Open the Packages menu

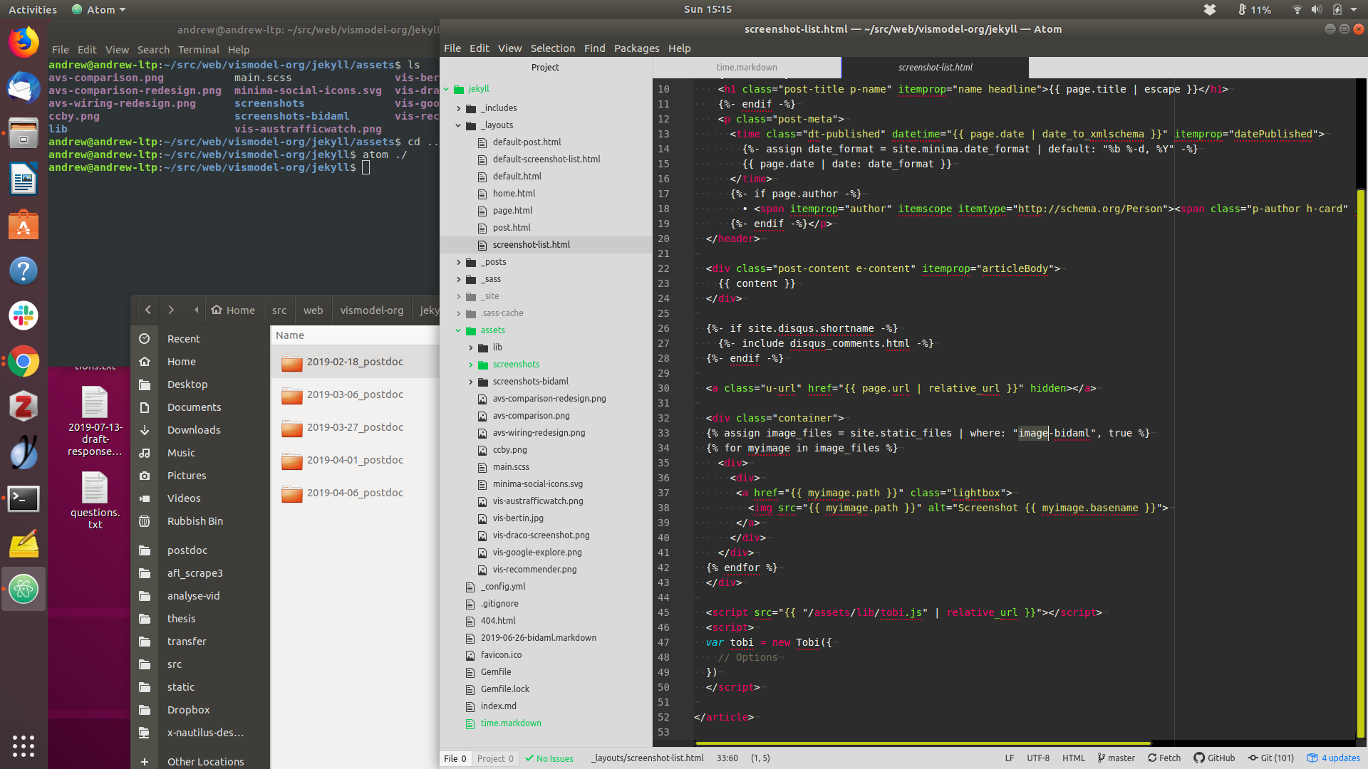click(x=636, y=48)
